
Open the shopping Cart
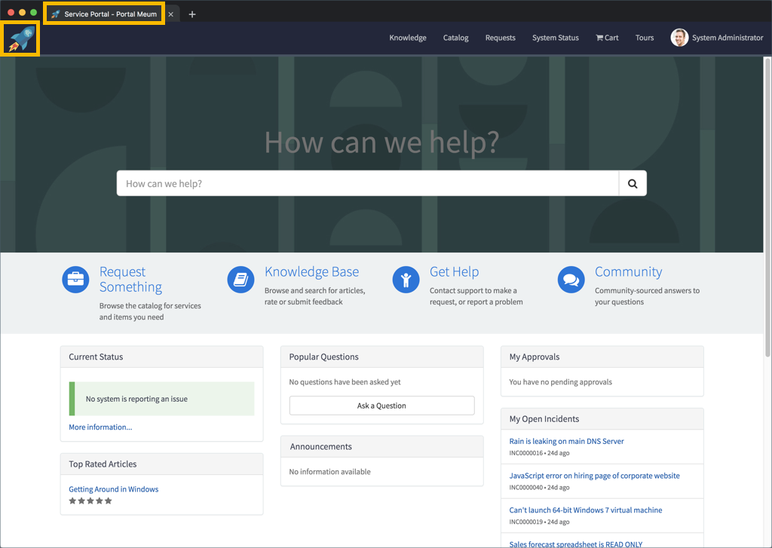tap(606, 37)
